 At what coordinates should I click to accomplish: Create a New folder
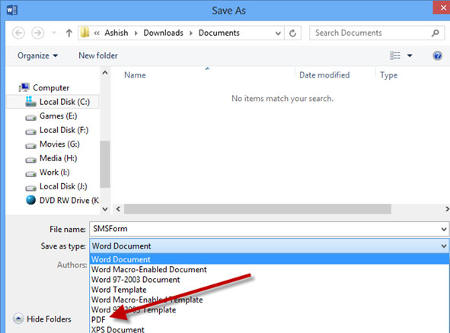click(98, 55)
